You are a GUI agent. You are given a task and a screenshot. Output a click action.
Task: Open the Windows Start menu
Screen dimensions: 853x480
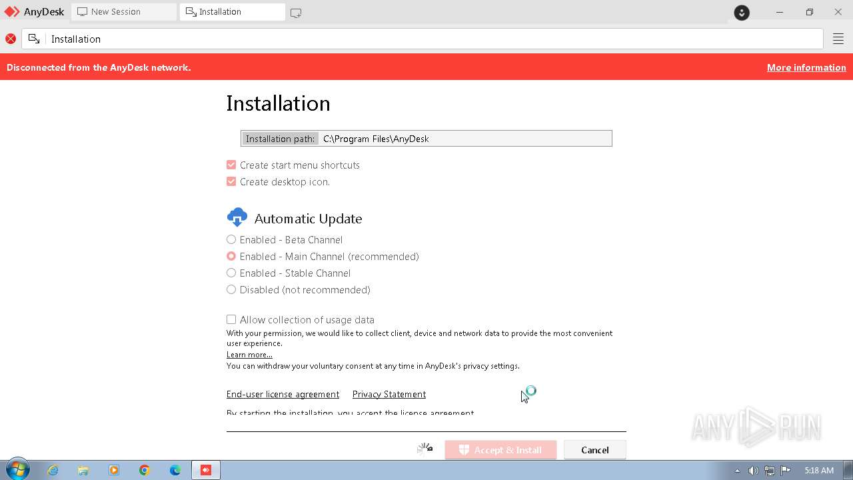tap(17, 470)
